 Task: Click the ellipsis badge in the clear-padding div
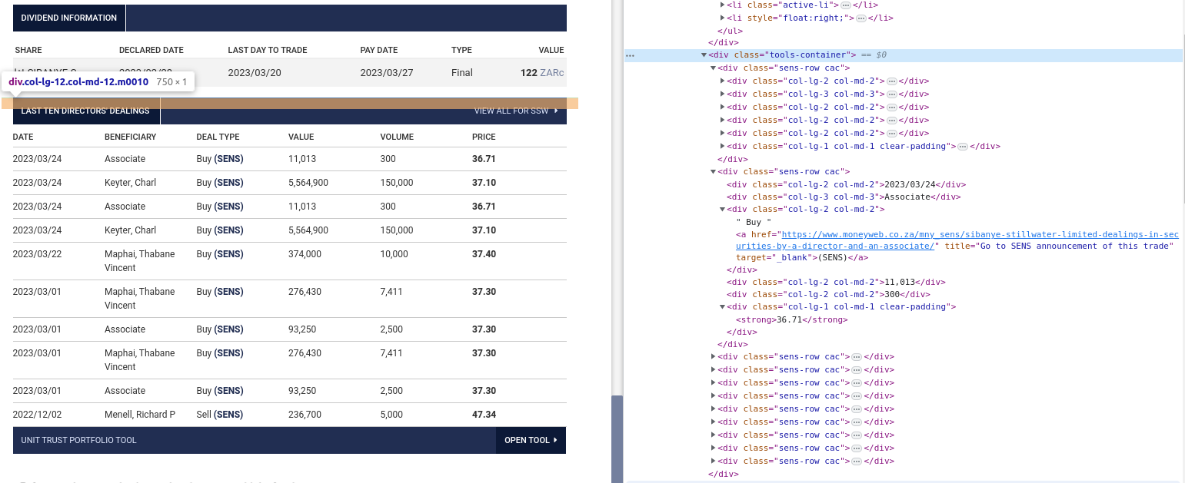click(962, 146)
